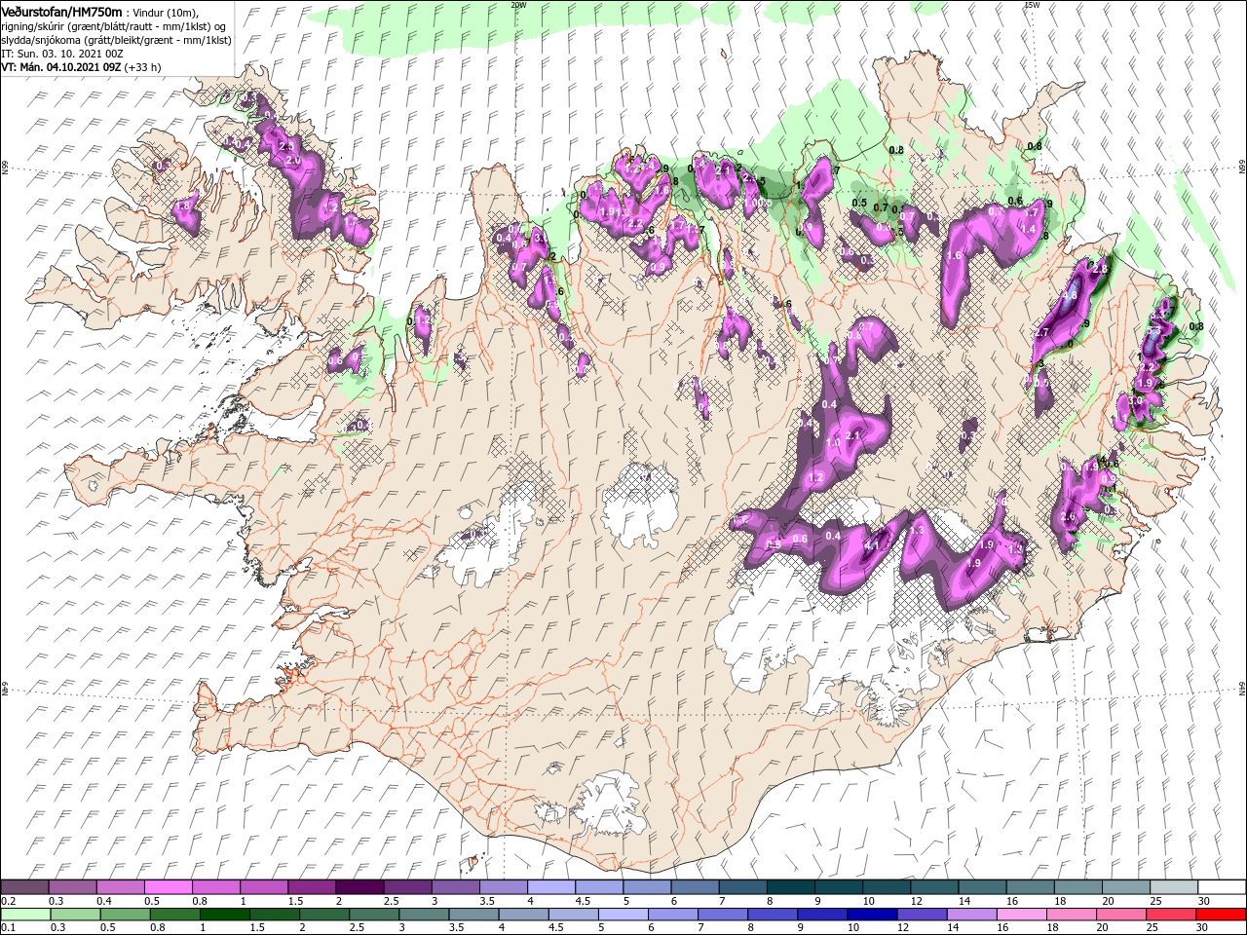Click the '20W' longitude label at the top

pyautogui.click(x=518, y=5)
